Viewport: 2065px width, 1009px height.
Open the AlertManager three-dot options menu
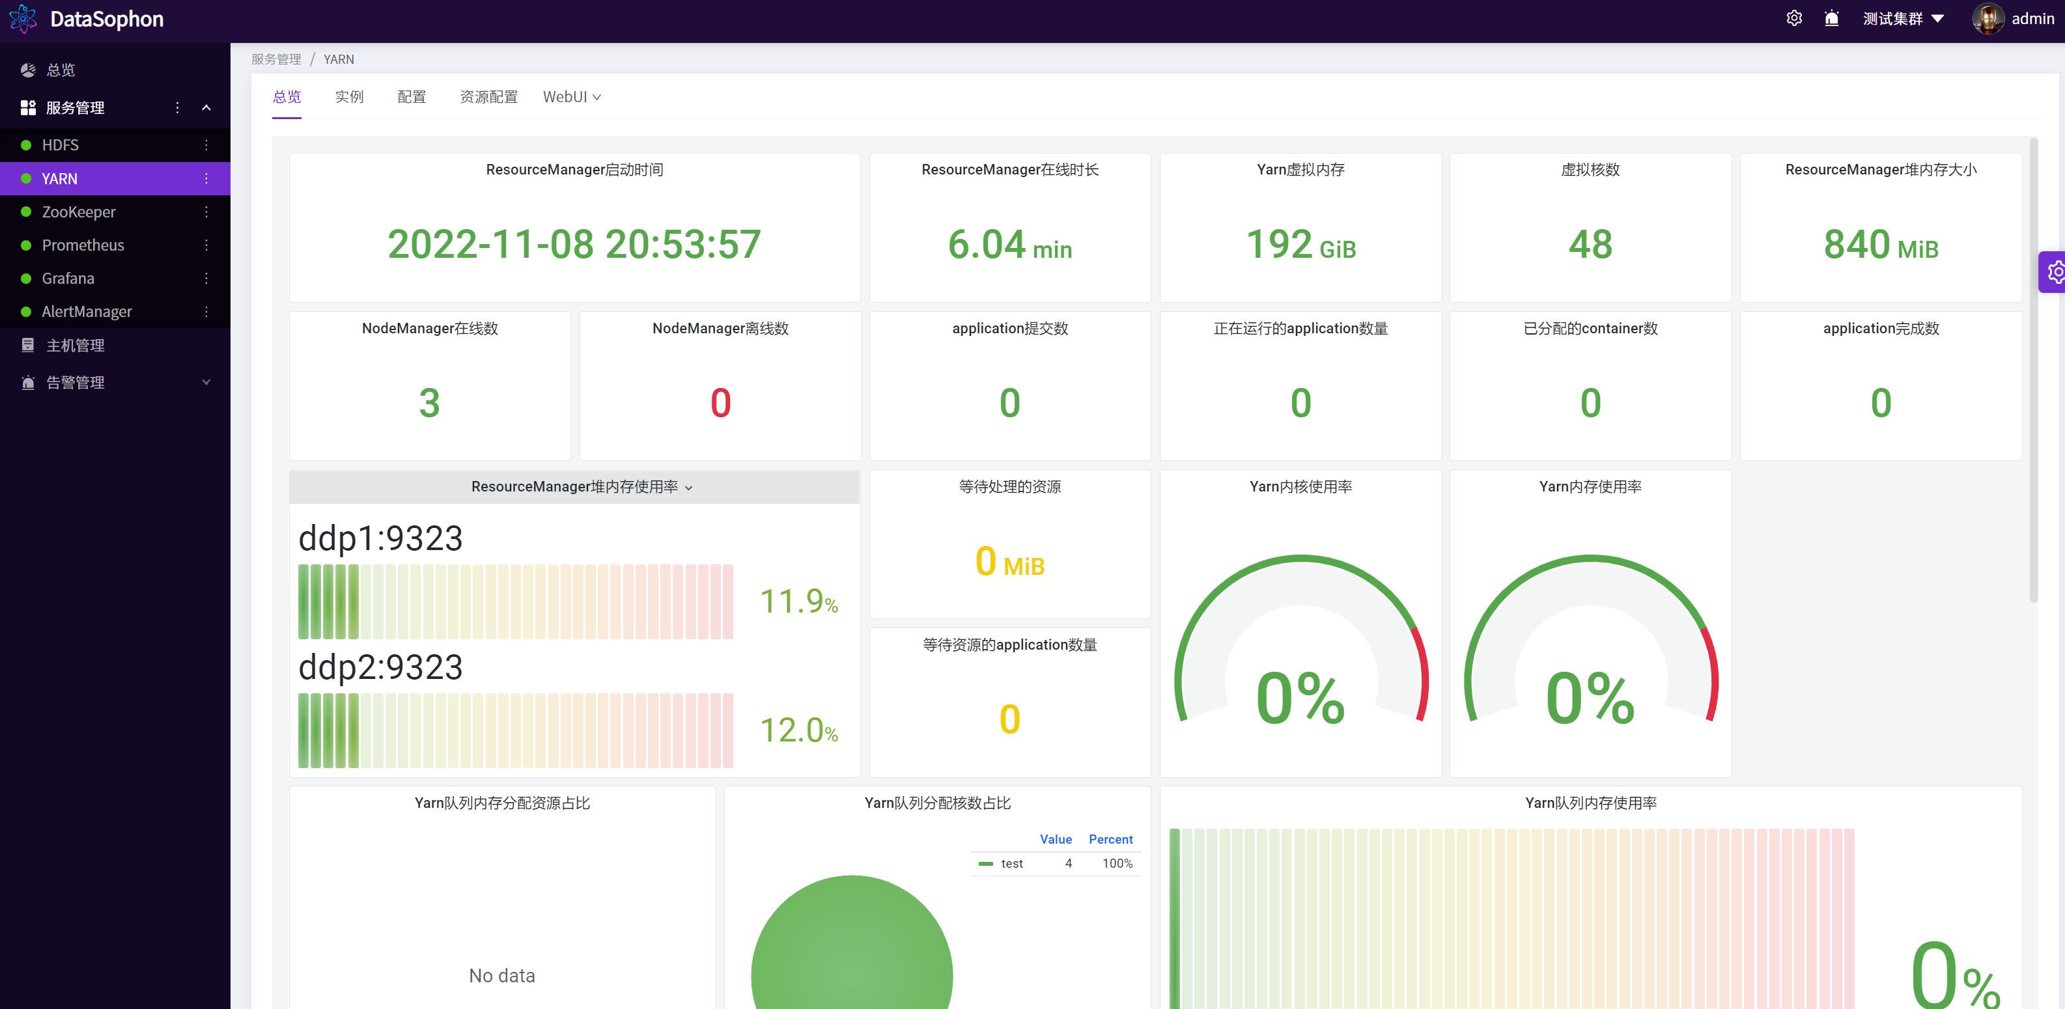click(x=206, y=312)
